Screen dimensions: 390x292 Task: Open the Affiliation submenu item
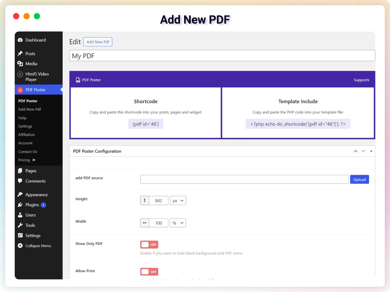(27, 135)
